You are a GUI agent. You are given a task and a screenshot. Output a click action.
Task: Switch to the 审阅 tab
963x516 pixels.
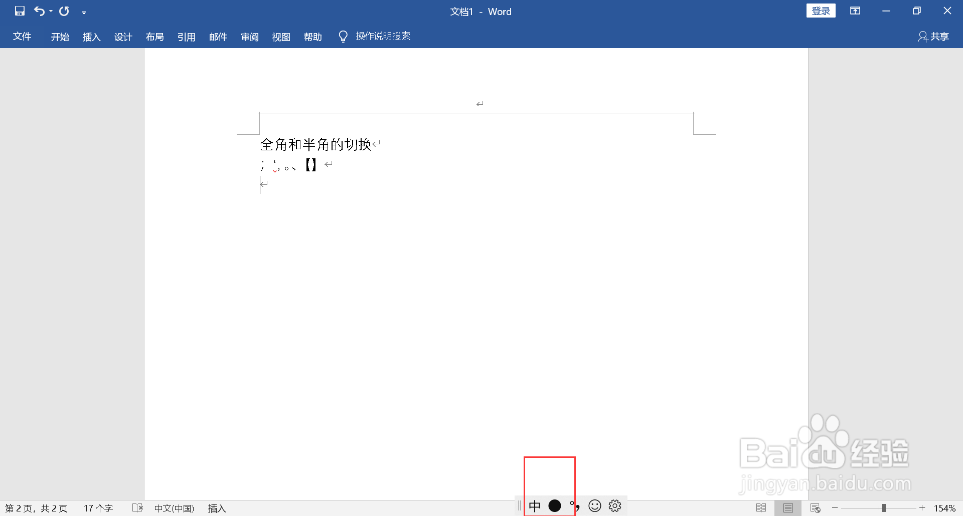pyautogui.click(x=250, y=37)
